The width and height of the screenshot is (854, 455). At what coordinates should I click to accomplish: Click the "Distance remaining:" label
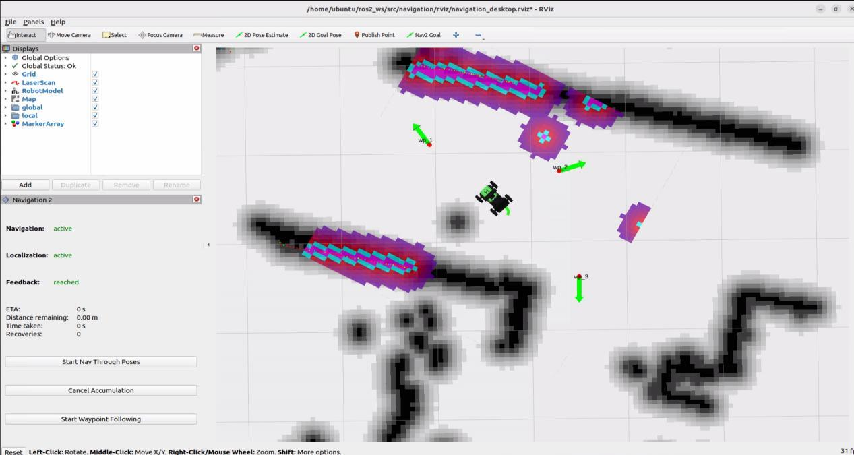[37, 317]
